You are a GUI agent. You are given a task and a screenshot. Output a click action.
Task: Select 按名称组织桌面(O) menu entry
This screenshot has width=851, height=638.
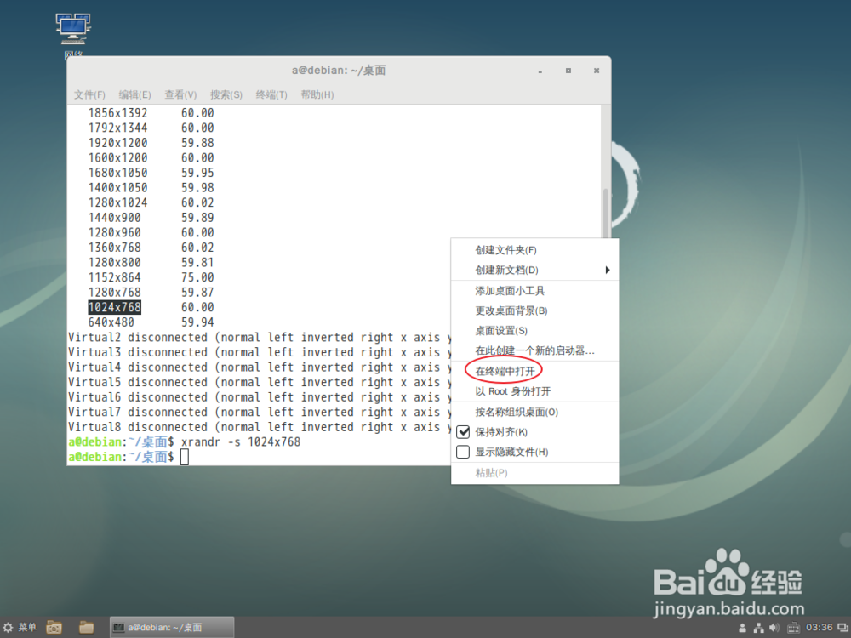click(534, 413)
